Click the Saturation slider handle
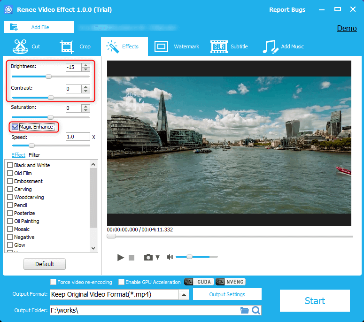364x322 pixels. pyautogui.click(x=51, y=117)
